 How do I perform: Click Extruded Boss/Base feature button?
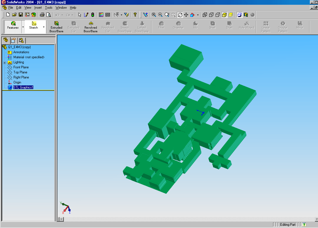pos(56,27)
